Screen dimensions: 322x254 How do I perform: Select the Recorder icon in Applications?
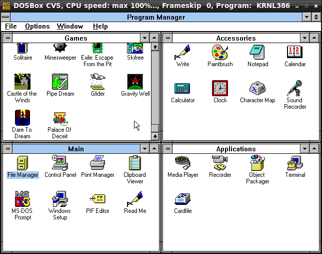[220, 163]
